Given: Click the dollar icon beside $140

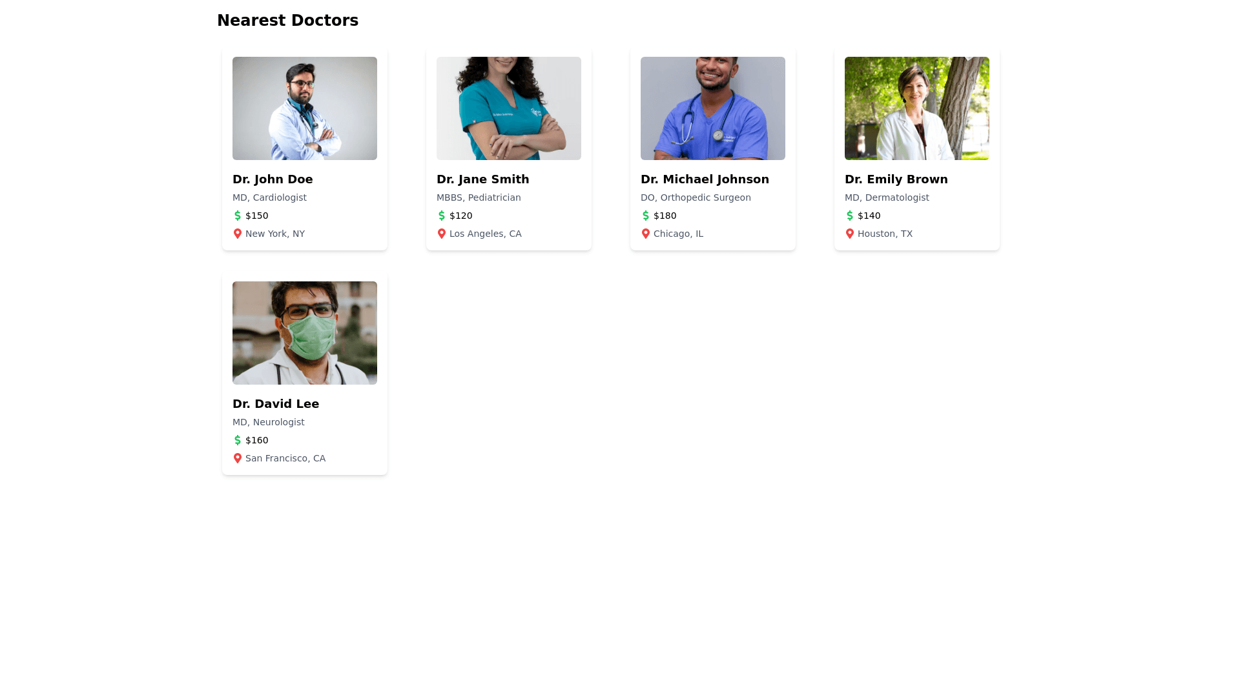Looking at the screenshot, I should pos(850,216).
